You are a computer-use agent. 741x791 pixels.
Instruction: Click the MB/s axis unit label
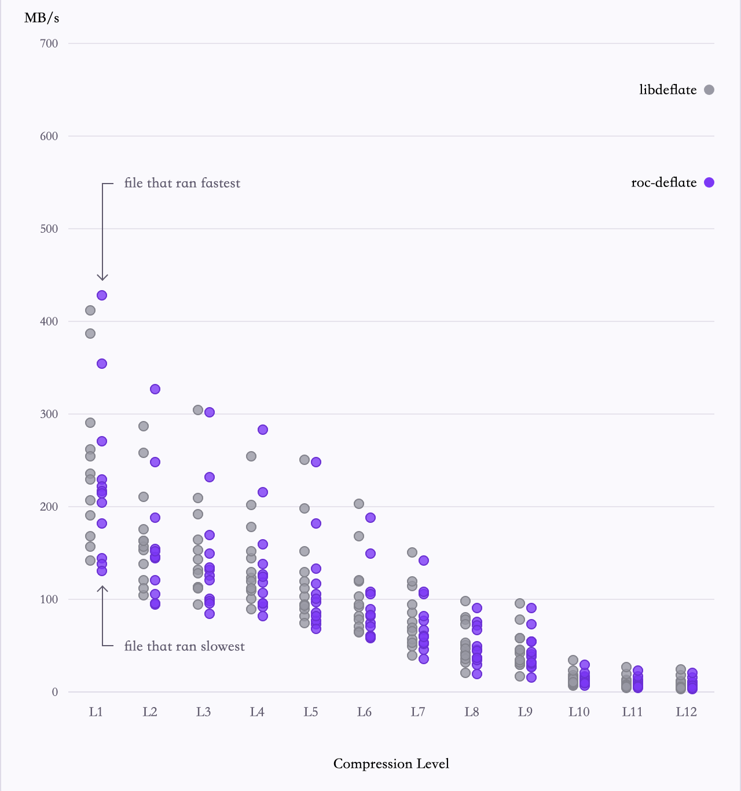[x=42, y=18]
